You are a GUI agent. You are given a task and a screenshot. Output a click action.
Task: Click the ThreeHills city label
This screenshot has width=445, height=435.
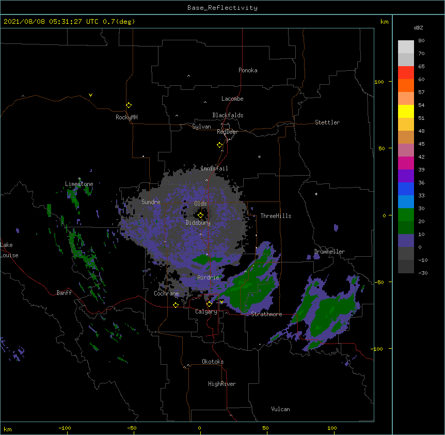point(276,216)
